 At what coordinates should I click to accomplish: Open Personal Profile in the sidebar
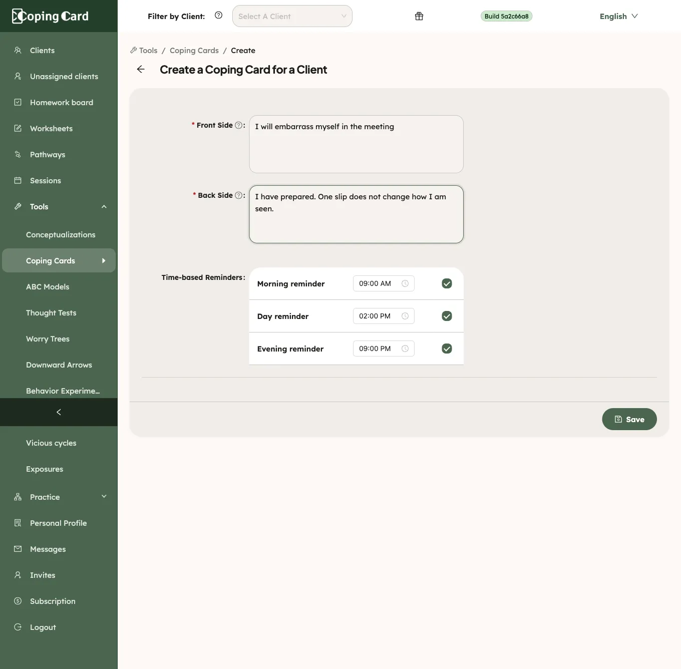point(59,523)
